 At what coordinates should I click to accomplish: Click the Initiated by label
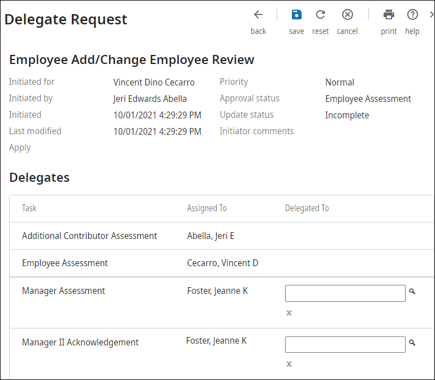(31, 99)
